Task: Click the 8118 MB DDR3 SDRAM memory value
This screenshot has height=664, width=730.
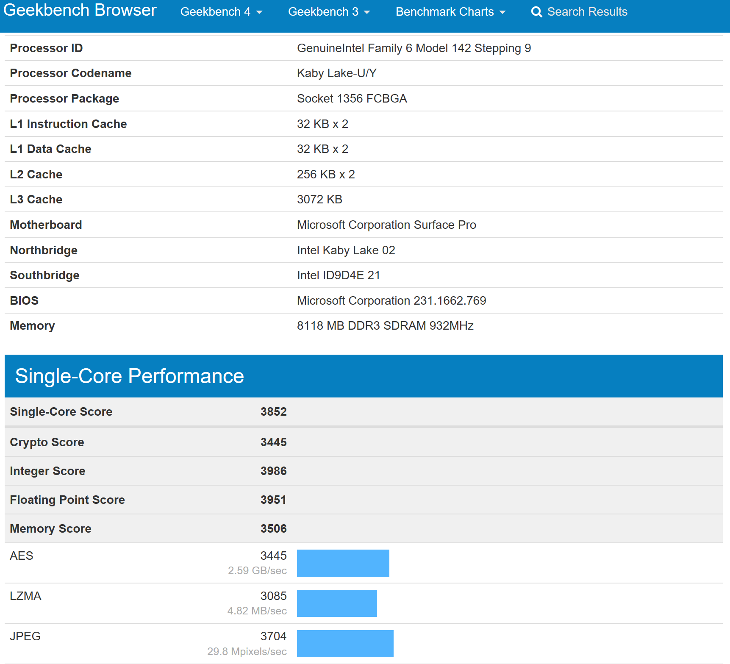Action: click(x=385, y=326)
